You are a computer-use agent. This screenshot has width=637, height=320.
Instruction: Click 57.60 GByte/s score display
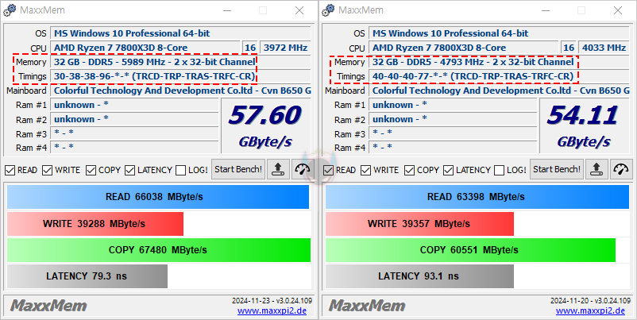(265, 125)
